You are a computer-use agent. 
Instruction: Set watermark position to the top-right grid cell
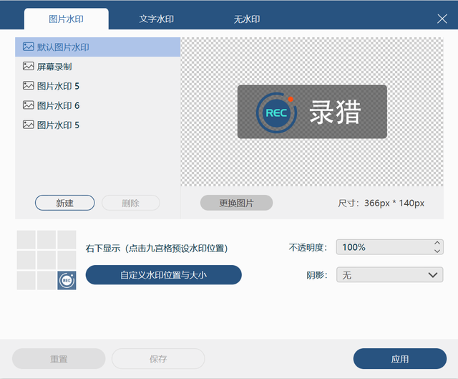67,239
